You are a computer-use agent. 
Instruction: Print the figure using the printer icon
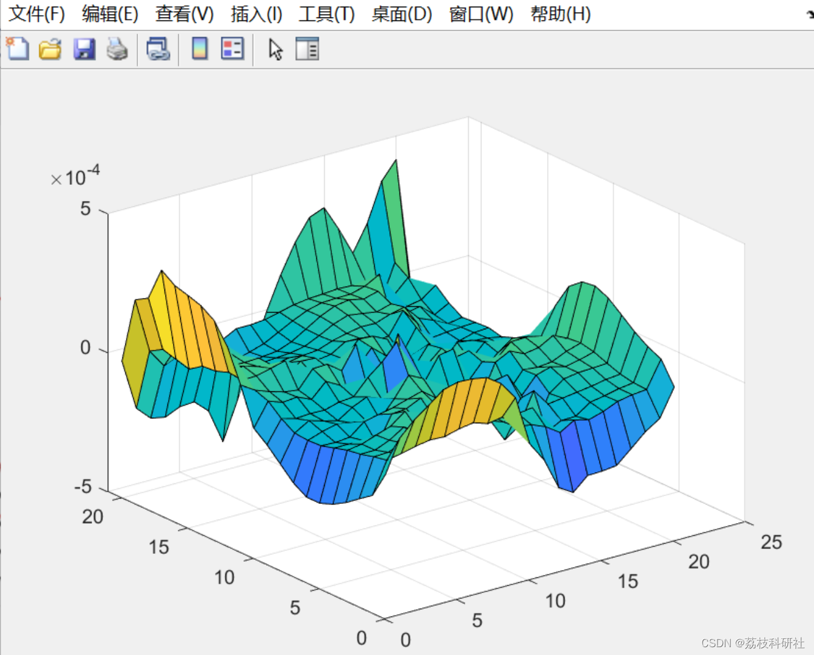point(117,49)
